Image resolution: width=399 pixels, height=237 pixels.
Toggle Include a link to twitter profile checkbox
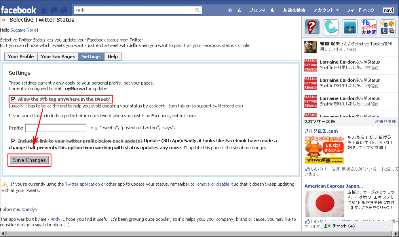[x=13, y=141]
